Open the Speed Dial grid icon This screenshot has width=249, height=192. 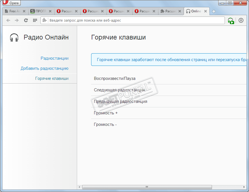tap(35, 20)
